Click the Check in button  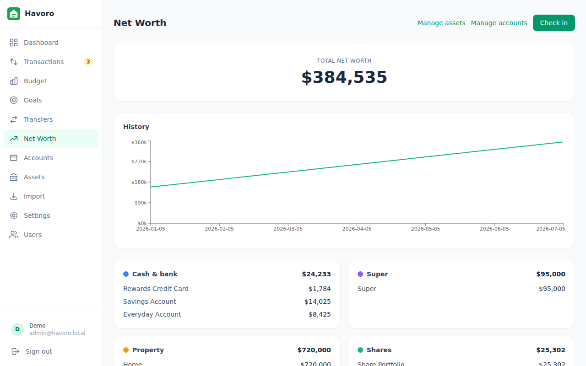(x=553, y=23)
